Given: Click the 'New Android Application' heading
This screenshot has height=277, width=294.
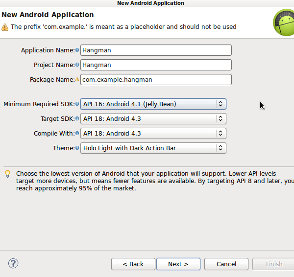Looking at the screenshot, I should point(48,15).
